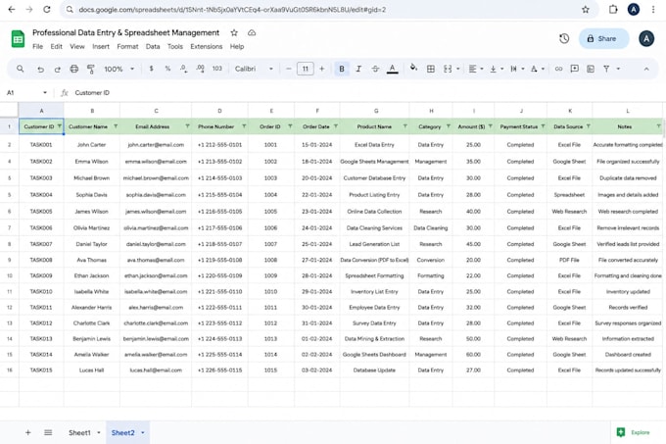Decrease font size with minus

tap(288, 69)
